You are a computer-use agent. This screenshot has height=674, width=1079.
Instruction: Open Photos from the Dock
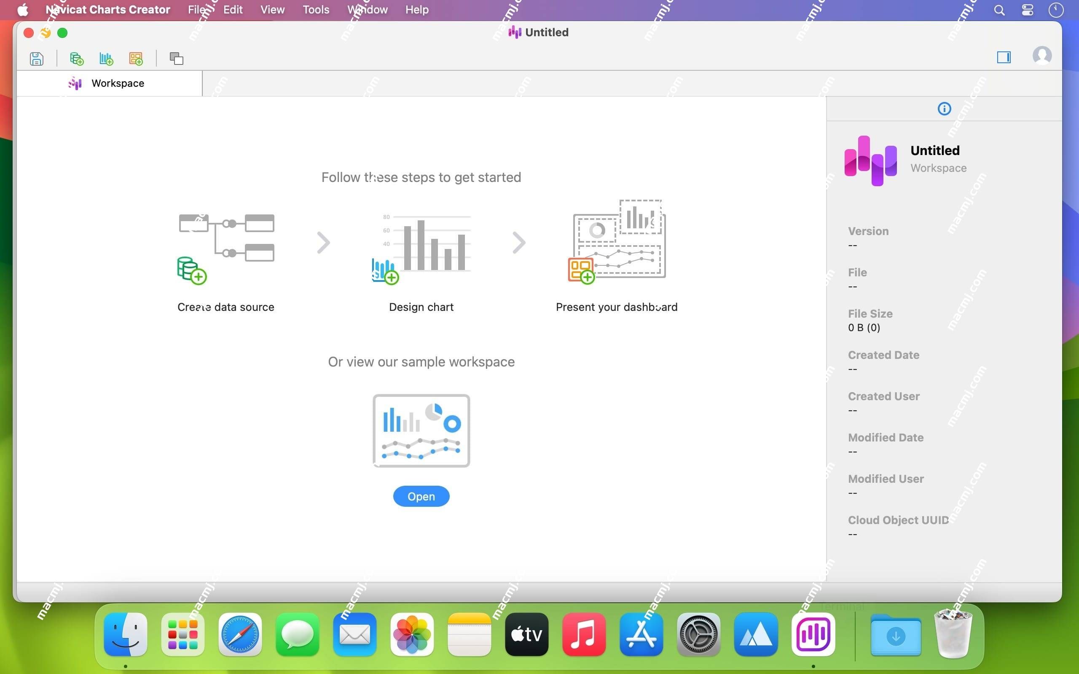point(412,634)
